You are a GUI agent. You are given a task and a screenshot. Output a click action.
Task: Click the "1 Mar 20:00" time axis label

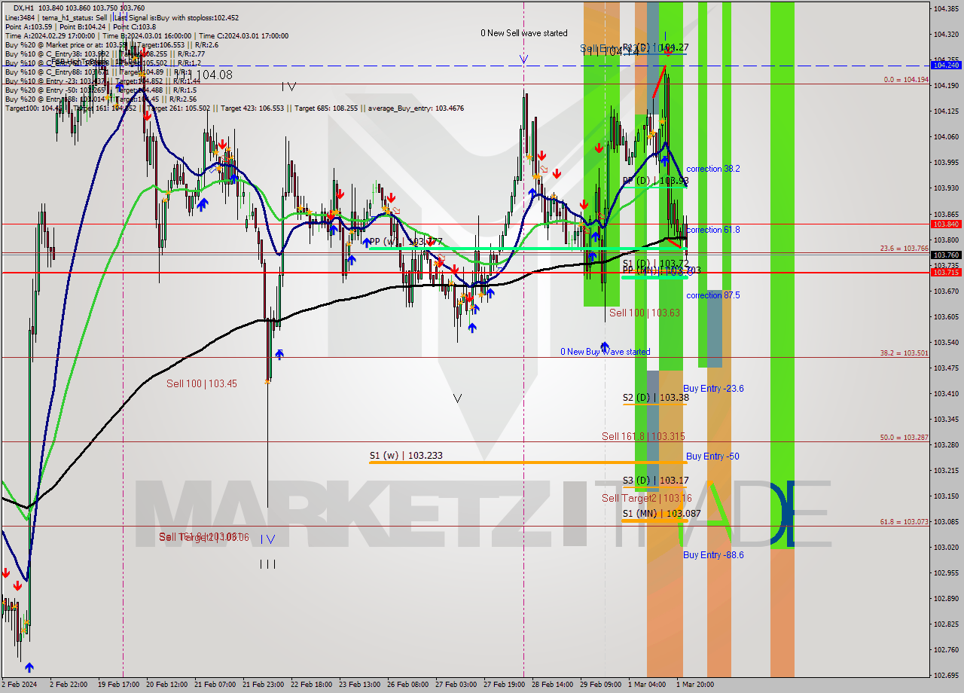[695, 685]
